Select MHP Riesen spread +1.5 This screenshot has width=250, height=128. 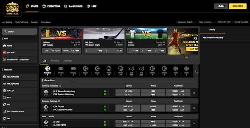pos(128,91)
